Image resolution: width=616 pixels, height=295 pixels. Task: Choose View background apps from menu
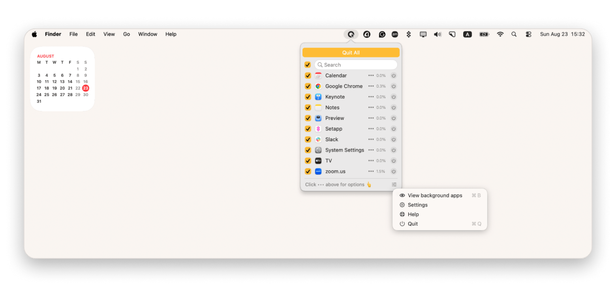tap(439, 196)
